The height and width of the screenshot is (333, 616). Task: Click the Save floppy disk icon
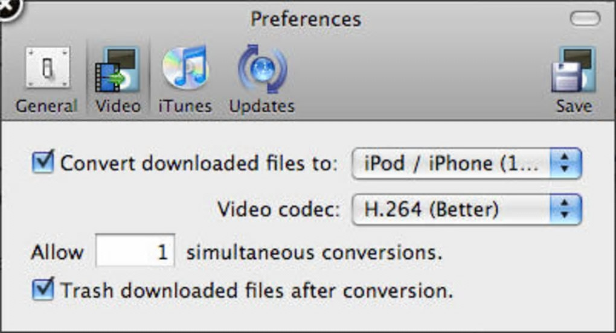pos(574,69)
